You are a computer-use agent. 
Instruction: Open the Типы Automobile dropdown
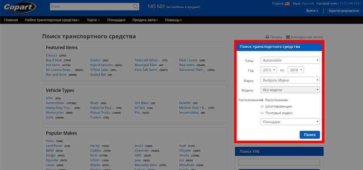click(290, 60)
